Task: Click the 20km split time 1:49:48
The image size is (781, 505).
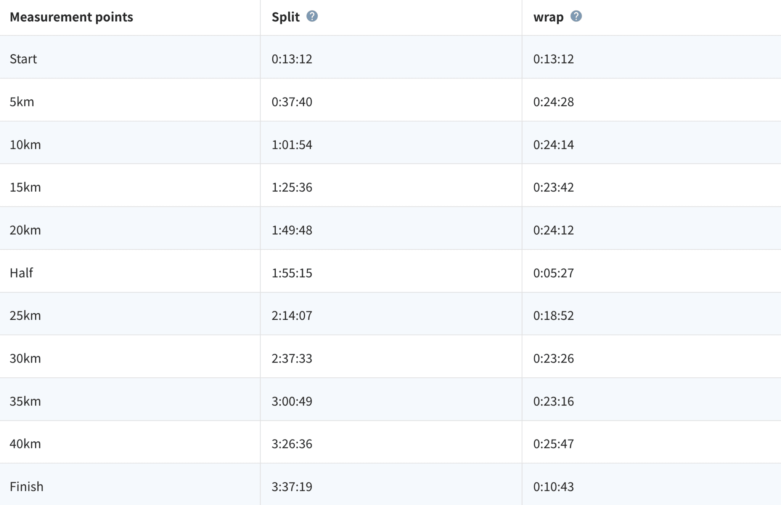Action: [x=292, y=230]
